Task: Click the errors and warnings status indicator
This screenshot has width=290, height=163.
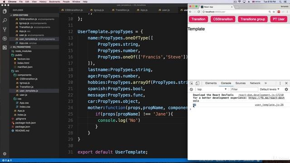Action: pyautogui.click(x=7, y=160)
